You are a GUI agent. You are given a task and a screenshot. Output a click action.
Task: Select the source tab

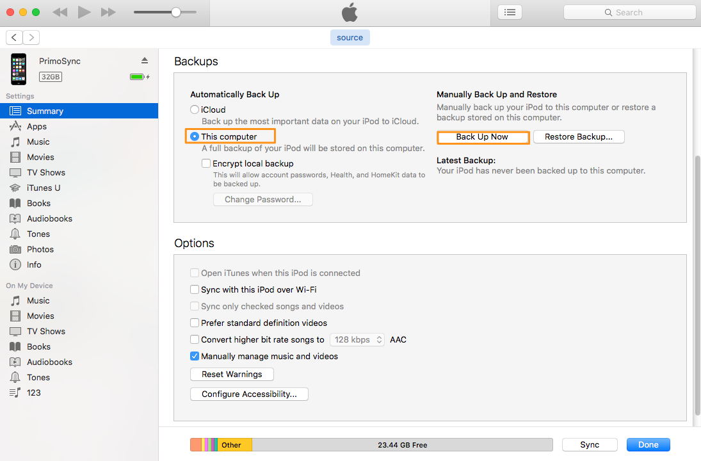pyautogui.click(x=350, y=38)
